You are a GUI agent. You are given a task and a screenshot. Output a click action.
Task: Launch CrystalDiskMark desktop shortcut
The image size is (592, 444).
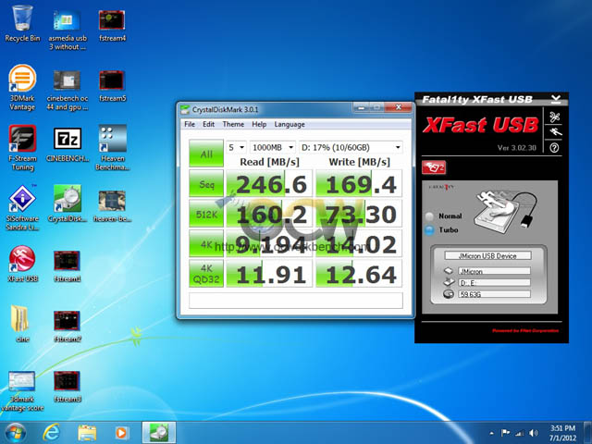click(68, 203)
